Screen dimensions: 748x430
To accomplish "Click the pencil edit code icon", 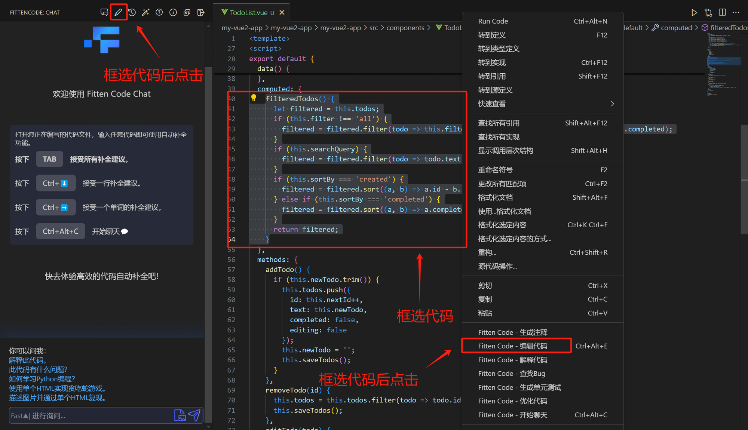I will click(118, 12).
